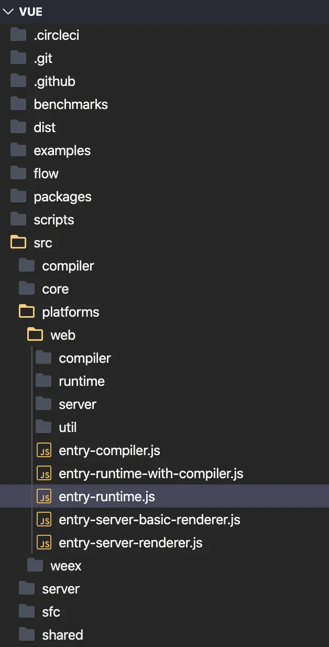Open the core folder under src
Screen dimensions: 329x647
(x=55, y=289)
